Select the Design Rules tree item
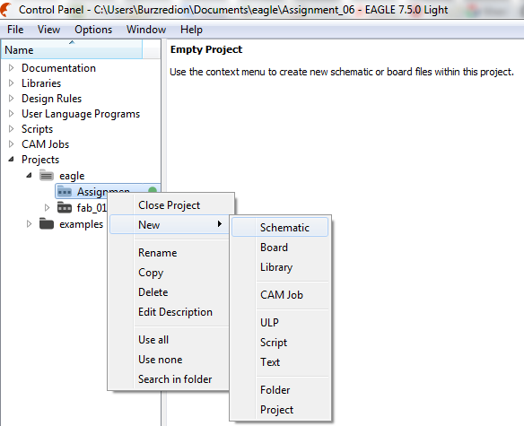The width and height of the screenshot is (524, 426). pos(51,99)
